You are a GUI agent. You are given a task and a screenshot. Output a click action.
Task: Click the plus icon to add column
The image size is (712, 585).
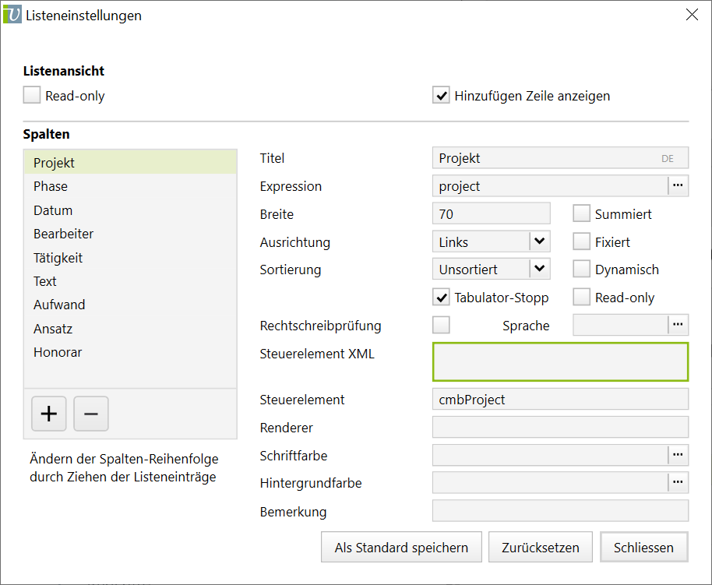(49, 414)
